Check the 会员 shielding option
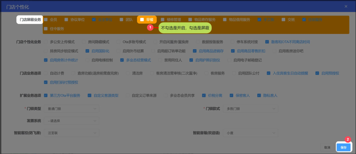This screenshot has height=154, width=356. 46,20
